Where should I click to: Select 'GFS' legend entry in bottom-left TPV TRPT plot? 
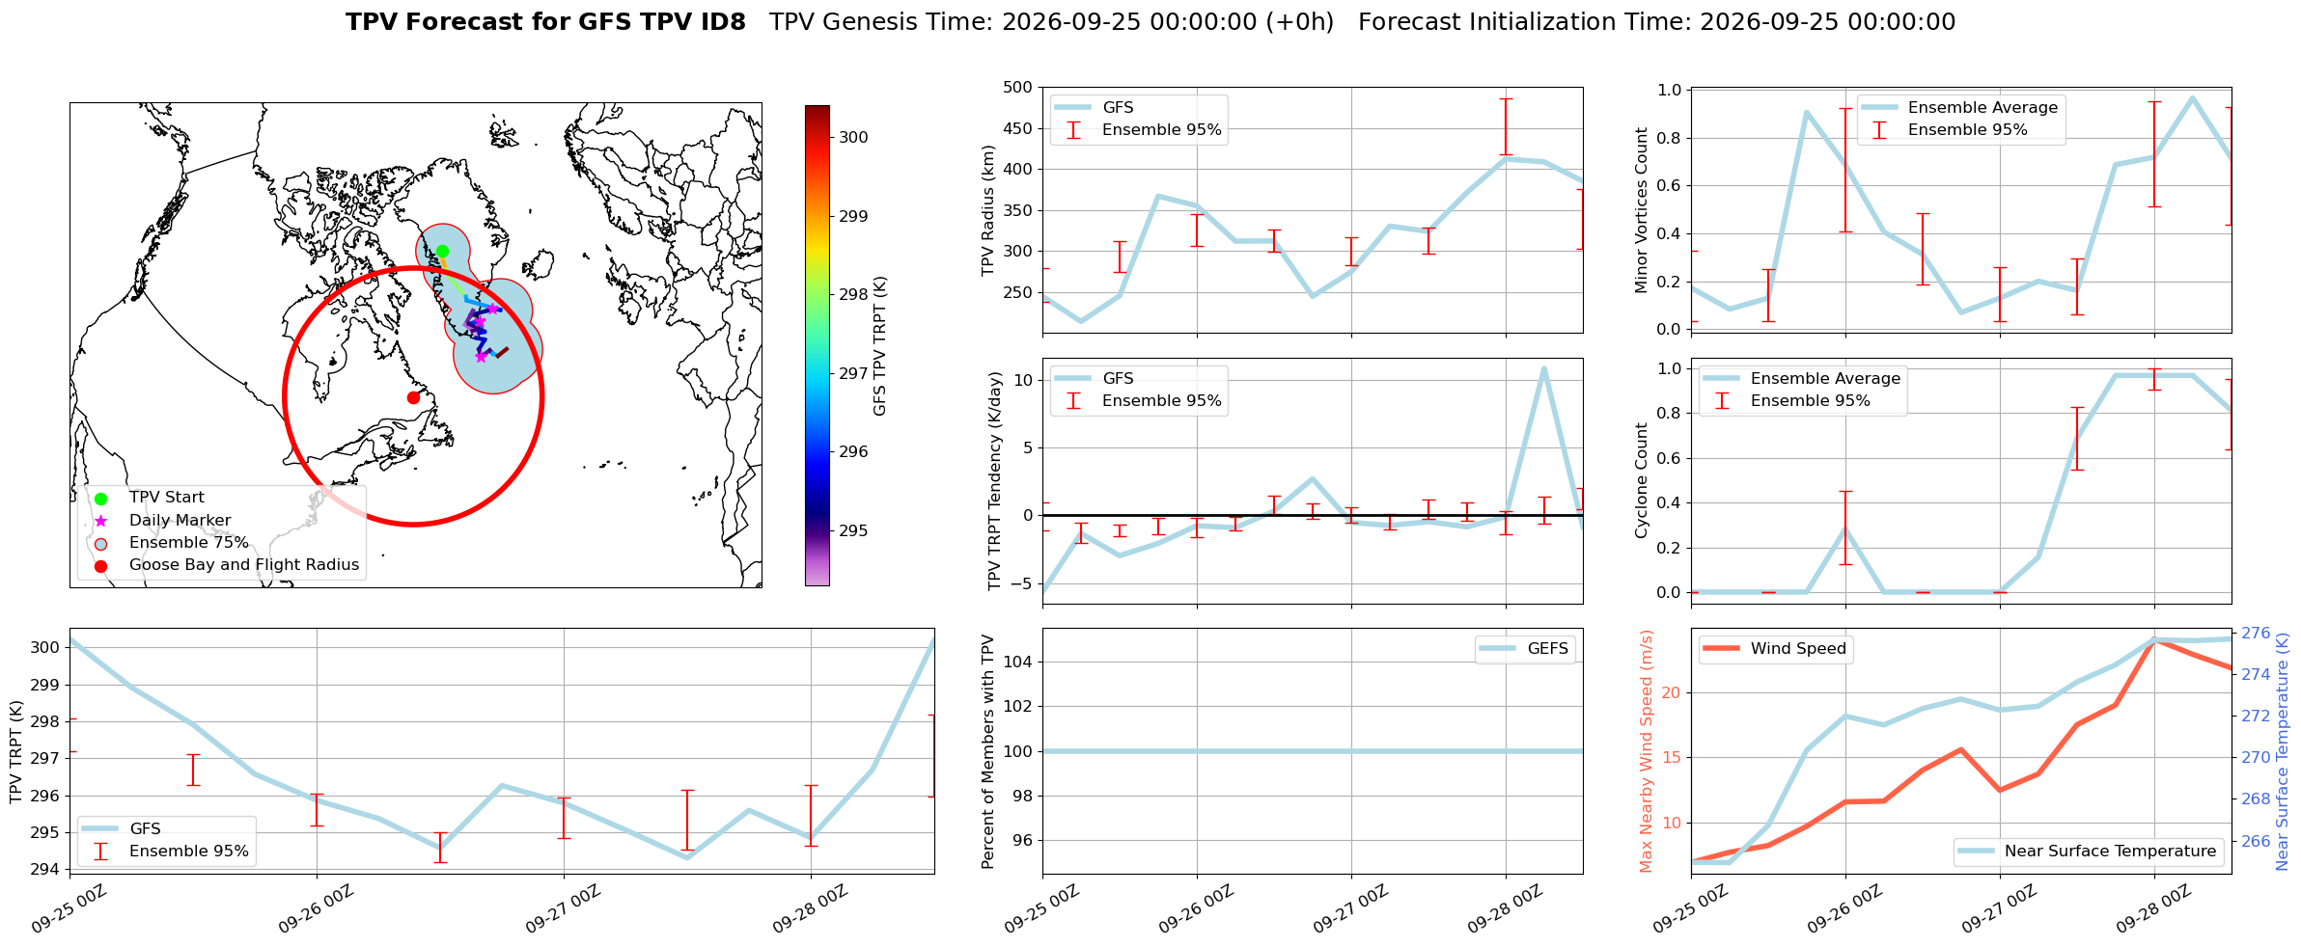(x=122, y=829)
